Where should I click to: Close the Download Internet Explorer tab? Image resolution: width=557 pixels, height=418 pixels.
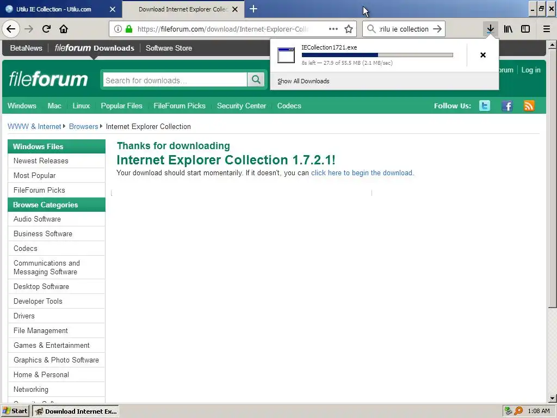click(x=235, y=9)
